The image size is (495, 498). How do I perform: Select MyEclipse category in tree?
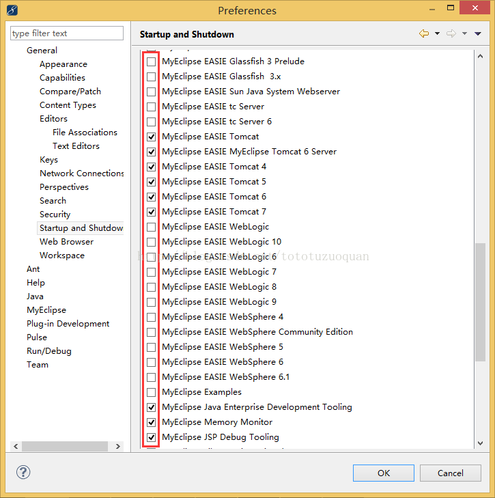click(46, 310)
